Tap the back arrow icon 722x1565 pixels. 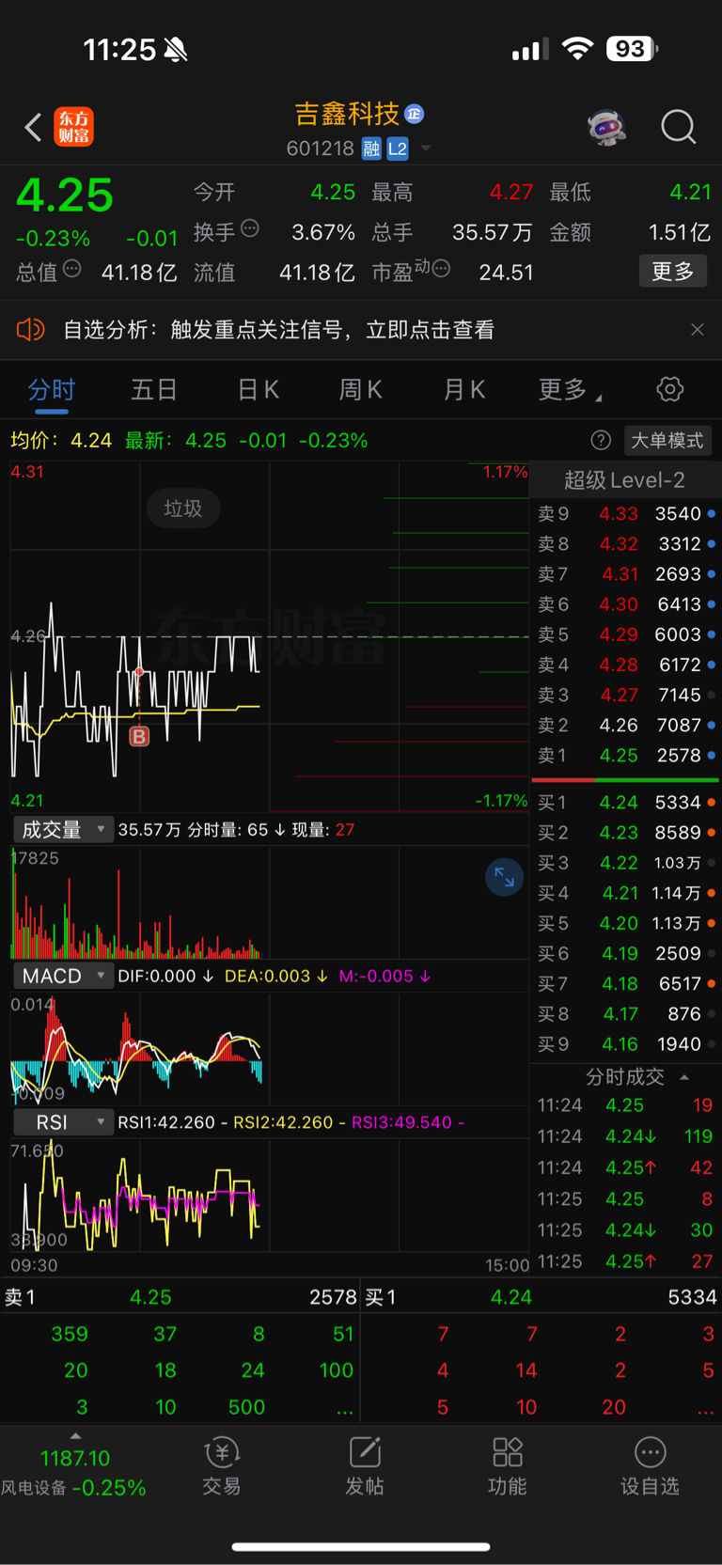pyautogui.click(x=33, y=127)
